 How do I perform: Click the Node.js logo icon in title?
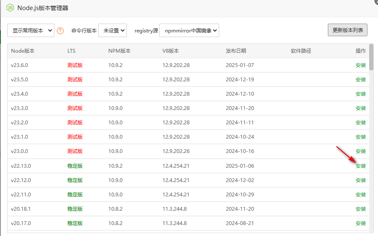10,8
